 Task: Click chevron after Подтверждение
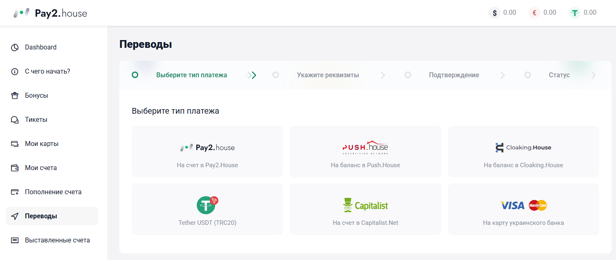click(x=503, y=75)
